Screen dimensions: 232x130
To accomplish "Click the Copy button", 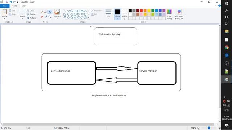I will pos(13,14).
